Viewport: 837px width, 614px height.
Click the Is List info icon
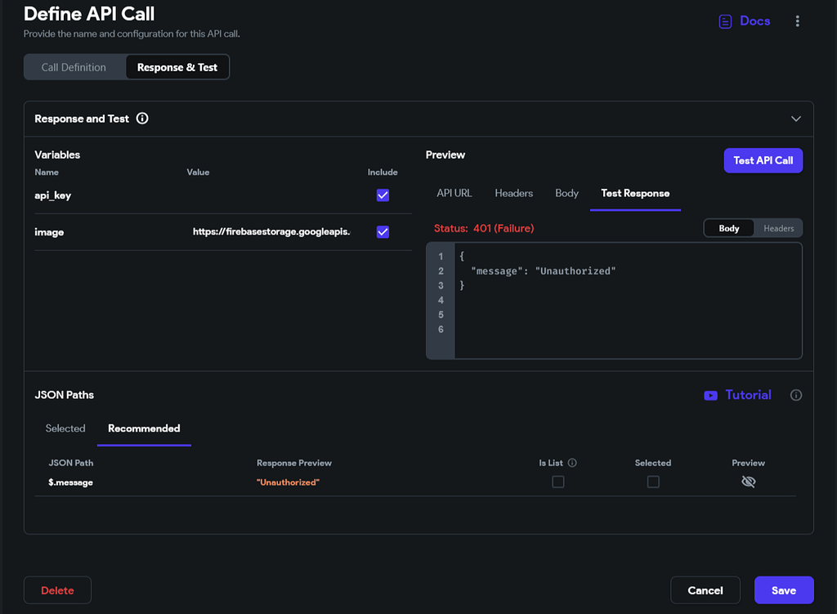point(572,463)
